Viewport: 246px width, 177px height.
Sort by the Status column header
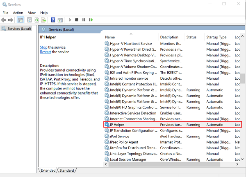[194, 37]
